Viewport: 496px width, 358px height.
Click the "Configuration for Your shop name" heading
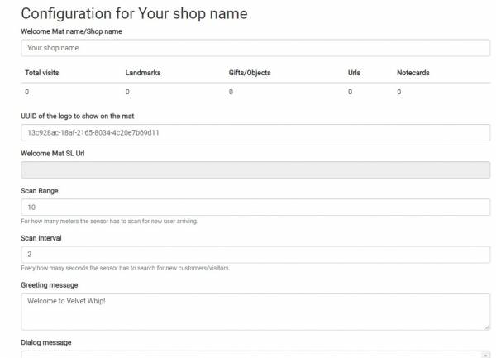[x=134, y=14]
